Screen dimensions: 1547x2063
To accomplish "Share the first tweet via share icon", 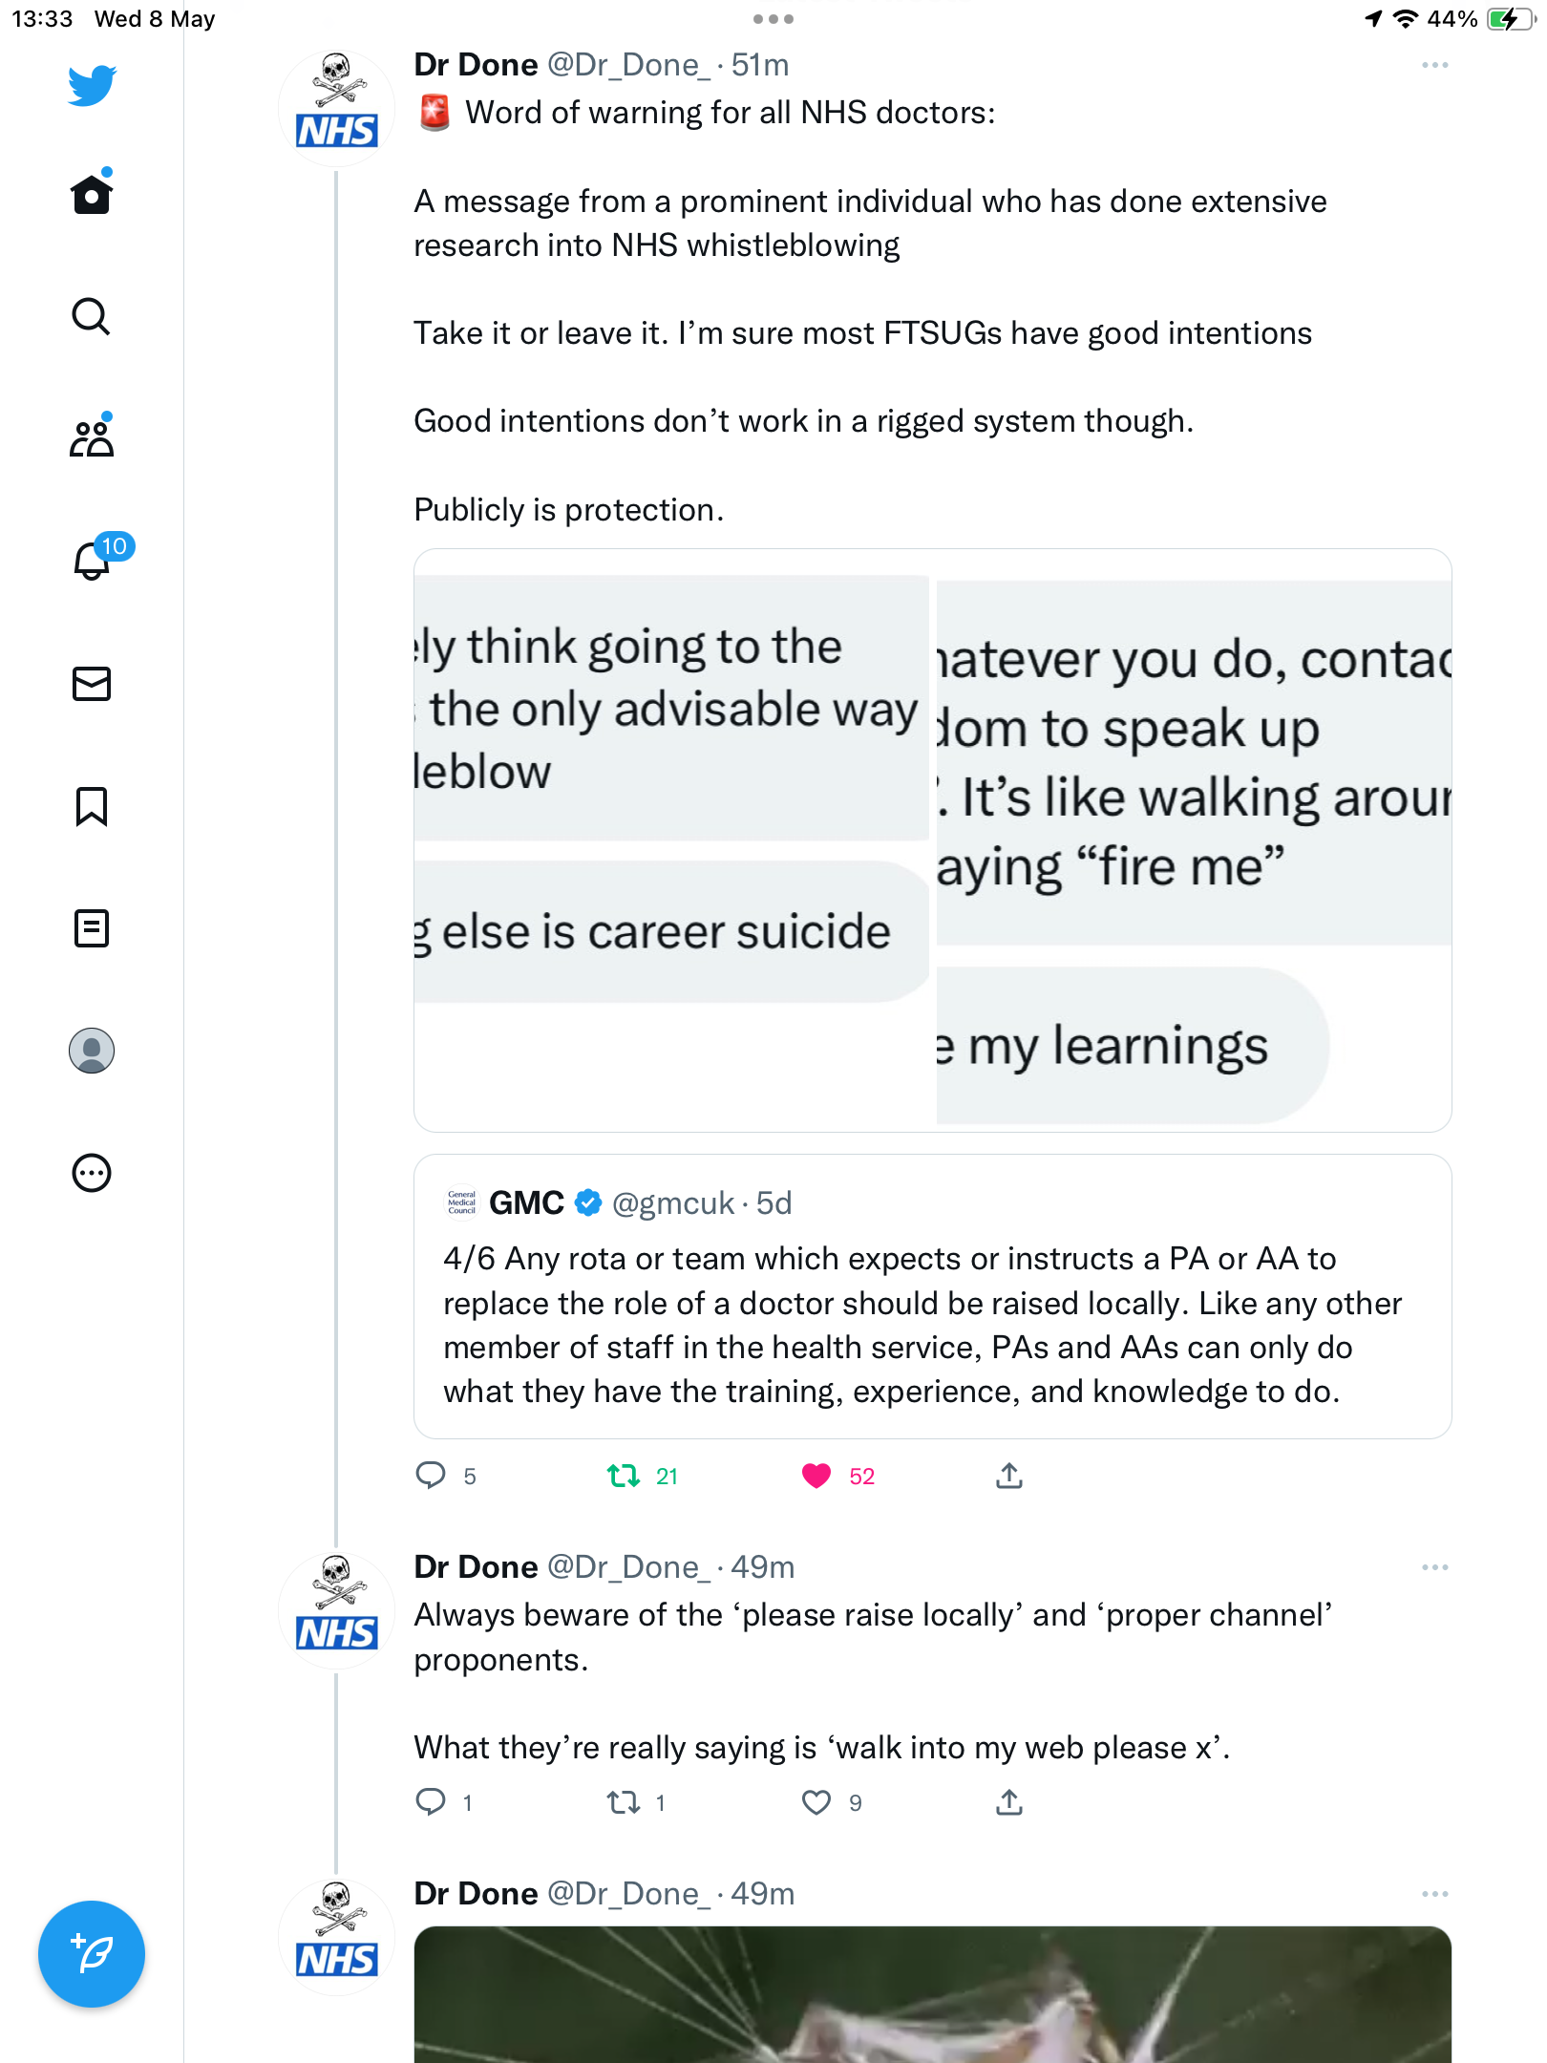I will pos(1009,1477).
